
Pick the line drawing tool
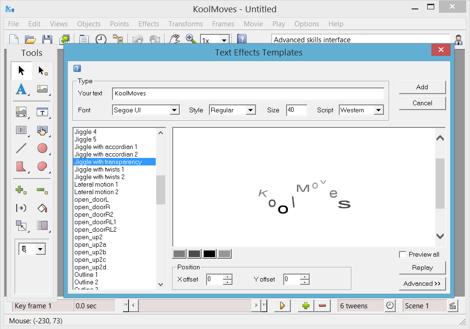[x=21, y=148]
